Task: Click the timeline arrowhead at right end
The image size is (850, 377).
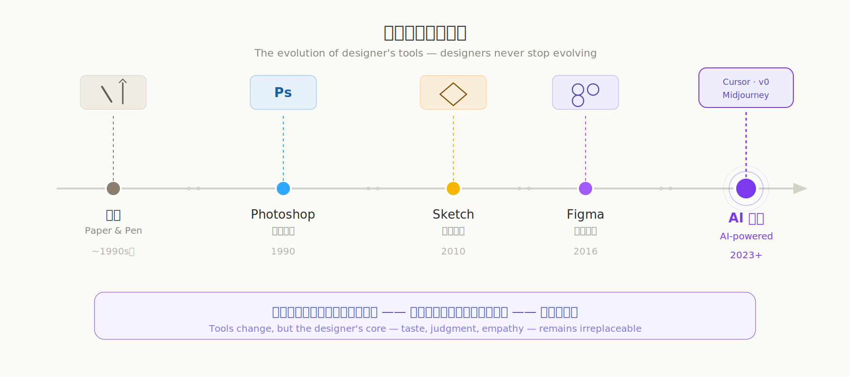Action: point(799,188)
